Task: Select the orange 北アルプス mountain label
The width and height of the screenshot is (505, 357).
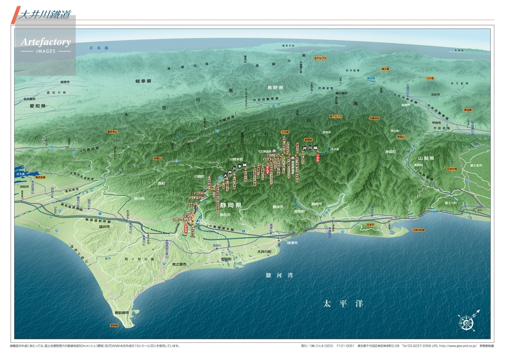Action: [x=320, y=59]
